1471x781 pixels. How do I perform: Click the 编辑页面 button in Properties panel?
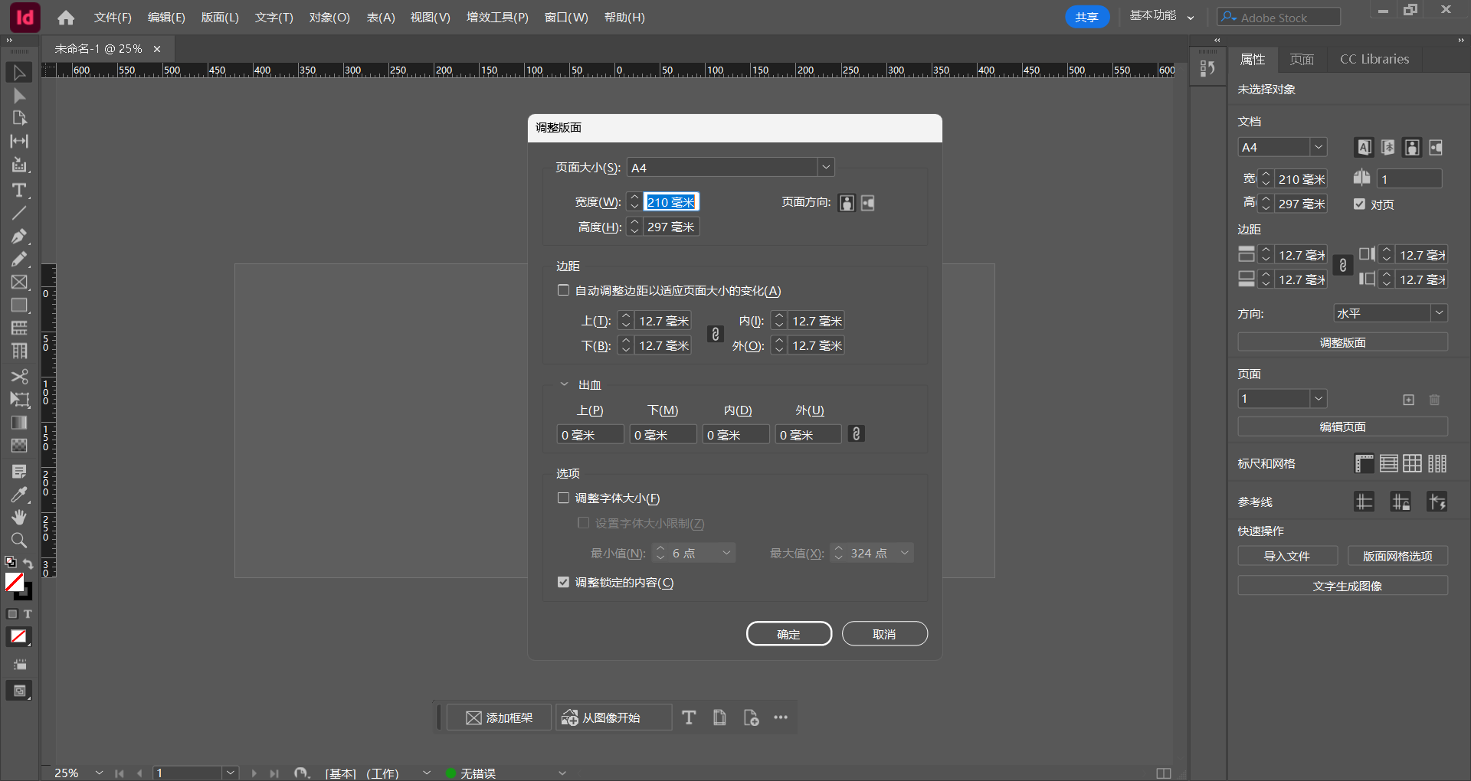[1342, 426]
